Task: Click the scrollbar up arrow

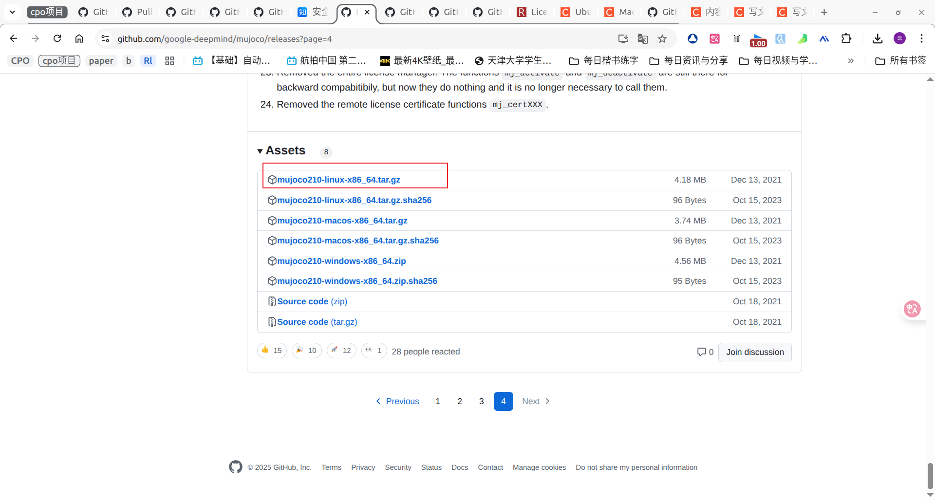Action: click(930, 79)
